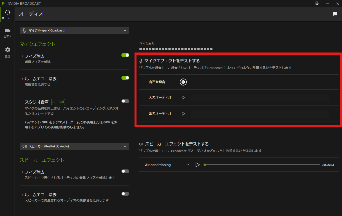Click the スピーカーエフェクト section heading

point(42,160)
